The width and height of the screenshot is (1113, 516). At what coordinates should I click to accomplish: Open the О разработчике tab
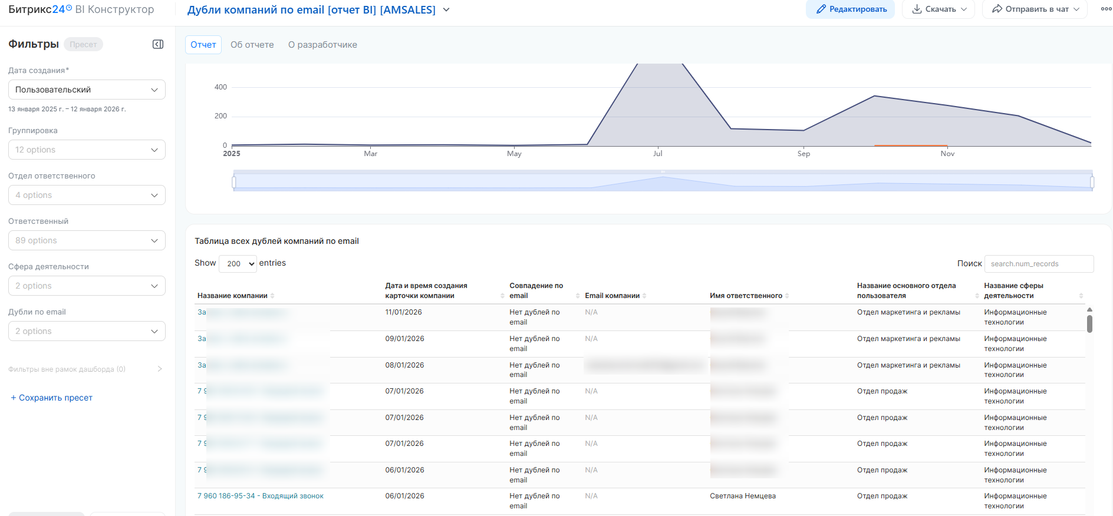[x=322, y=45]
